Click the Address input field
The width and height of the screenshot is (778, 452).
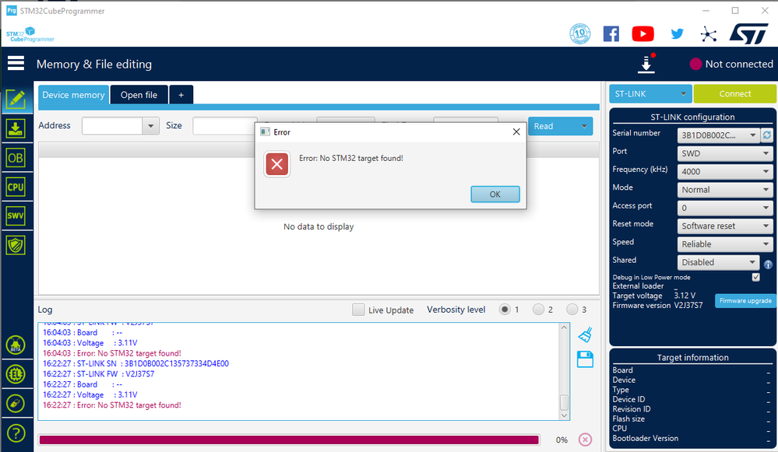tap(112, 126)
